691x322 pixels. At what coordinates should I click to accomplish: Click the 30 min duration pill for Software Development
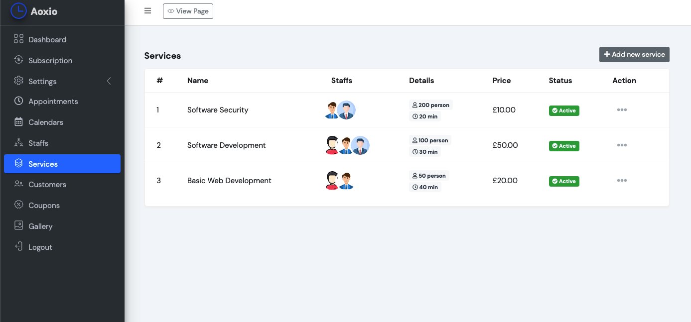pyautogui.click(x=425, y=151)
